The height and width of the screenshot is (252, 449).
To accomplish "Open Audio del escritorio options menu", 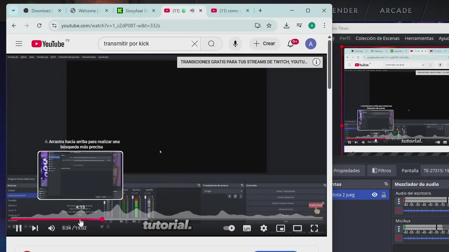I will point(399,201).
